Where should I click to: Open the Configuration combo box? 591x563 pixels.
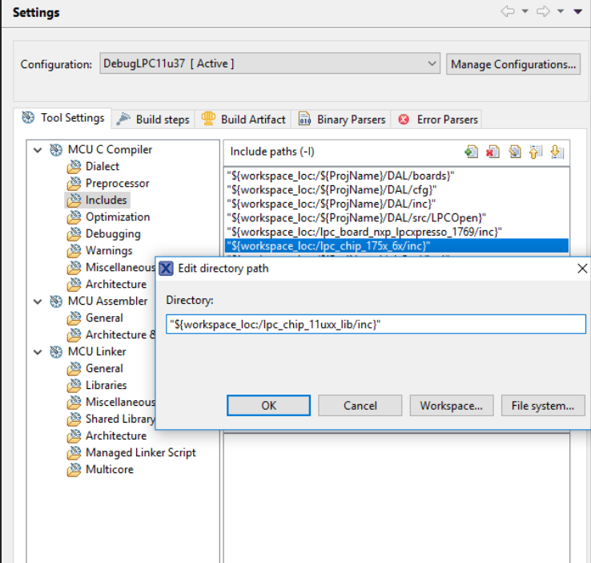270,63
